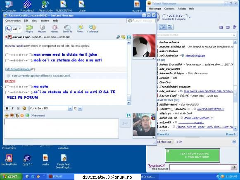Open the IMVironment picker icon

(x=27, y=116)
